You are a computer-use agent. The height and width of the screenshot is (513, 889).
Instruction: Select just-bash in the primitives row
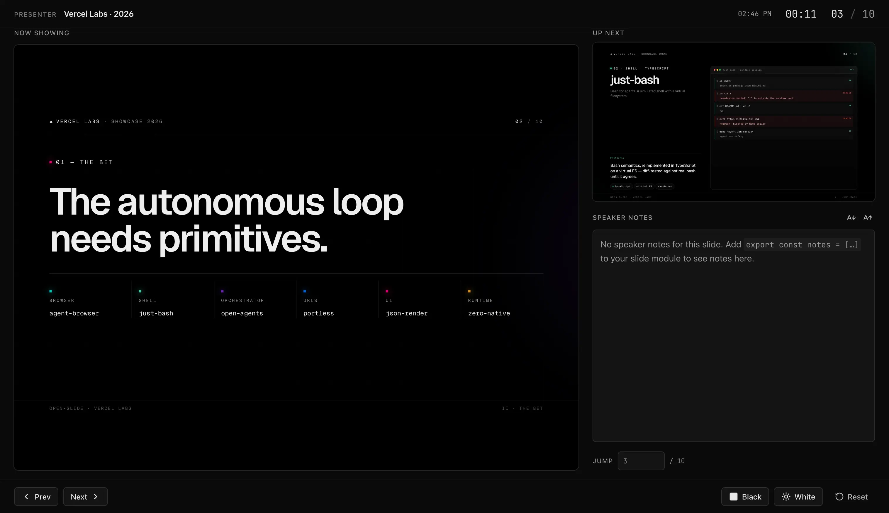click(x=156, y=313)
